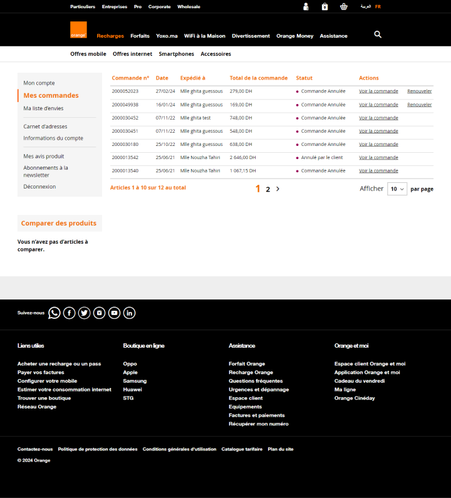451x498 pixels.
Task: Go to page 2 of orders
Action: pos(268,189)
